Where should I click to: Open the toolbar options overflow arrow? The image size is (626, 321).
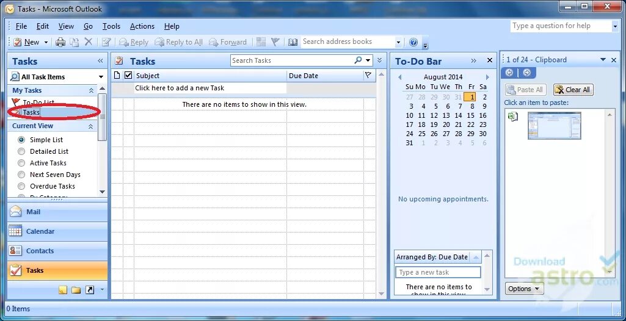(425, 45)
